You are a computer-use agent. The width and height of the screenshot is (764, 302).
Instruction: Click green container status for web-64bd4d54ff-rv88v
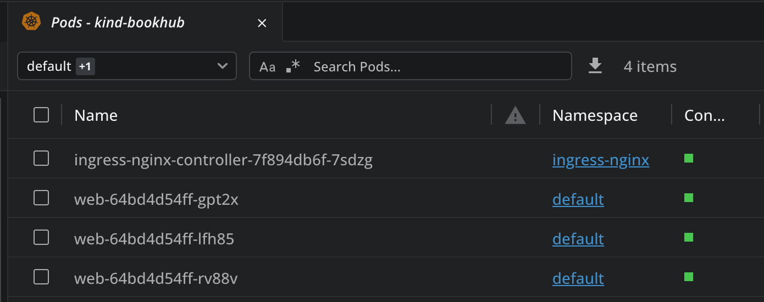click(x=688, y=277)
